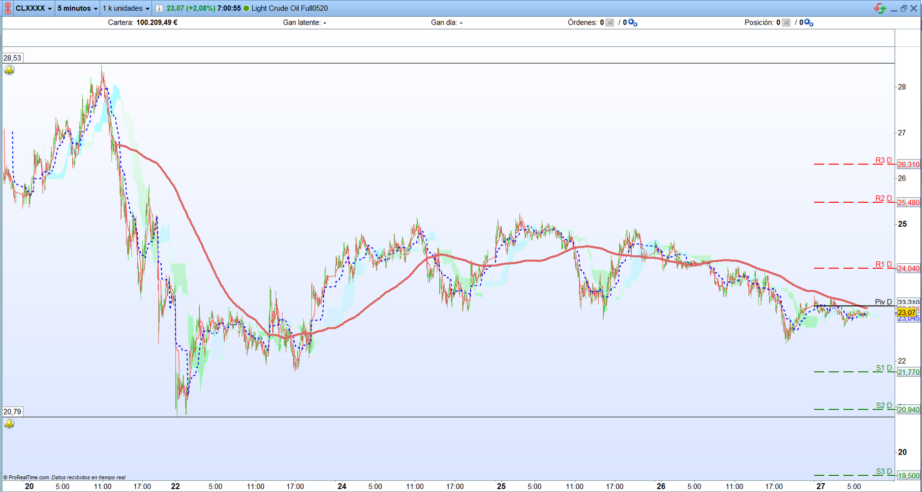
Task: Click the day 22 marker on the time axis
Action: click(176, 486)
